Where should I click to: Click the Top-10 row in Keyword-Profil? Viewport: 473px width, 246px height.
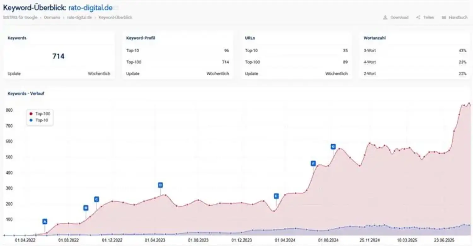coord(178,50)
